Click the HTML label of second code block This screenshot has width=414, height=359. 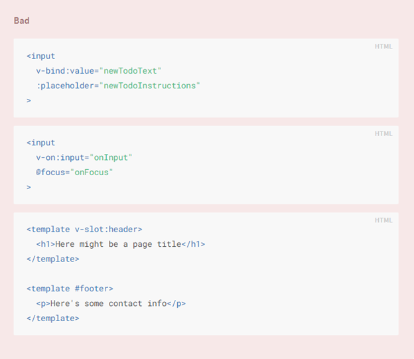pyautogui.click(x=383, y=133)
